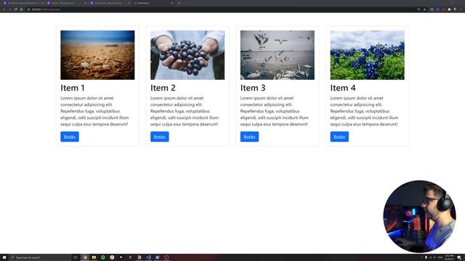Open File Explorer from the taskbar

[94, 257]
